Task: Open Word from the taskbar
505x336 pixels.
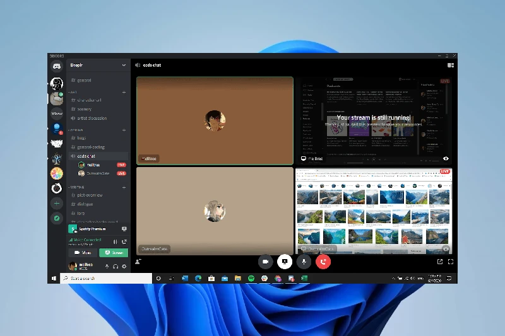Action: [x=185, y=279]
